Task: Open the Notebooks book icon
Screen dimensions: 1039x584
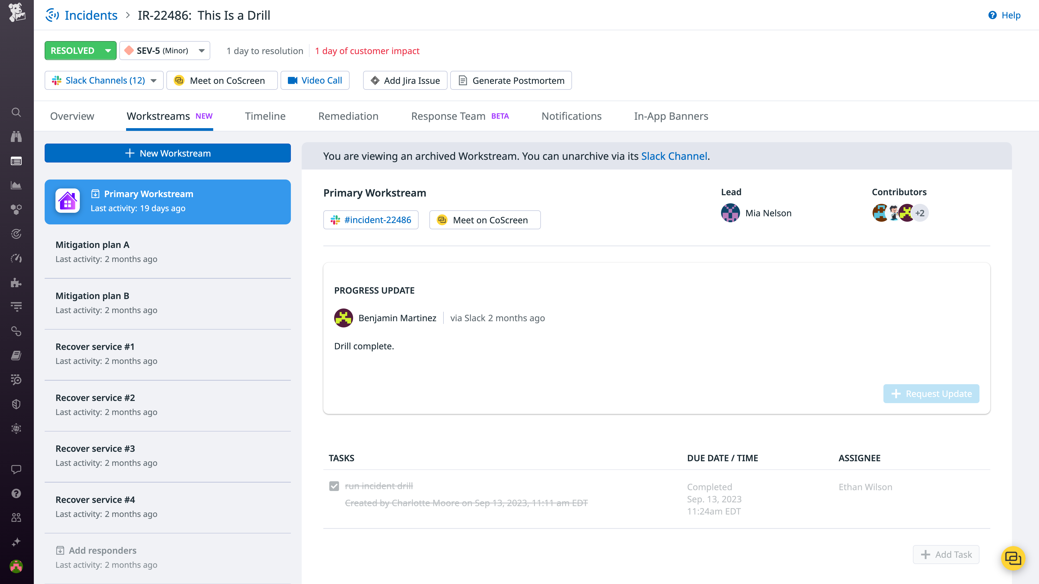Action: click(x=16, y=355)
